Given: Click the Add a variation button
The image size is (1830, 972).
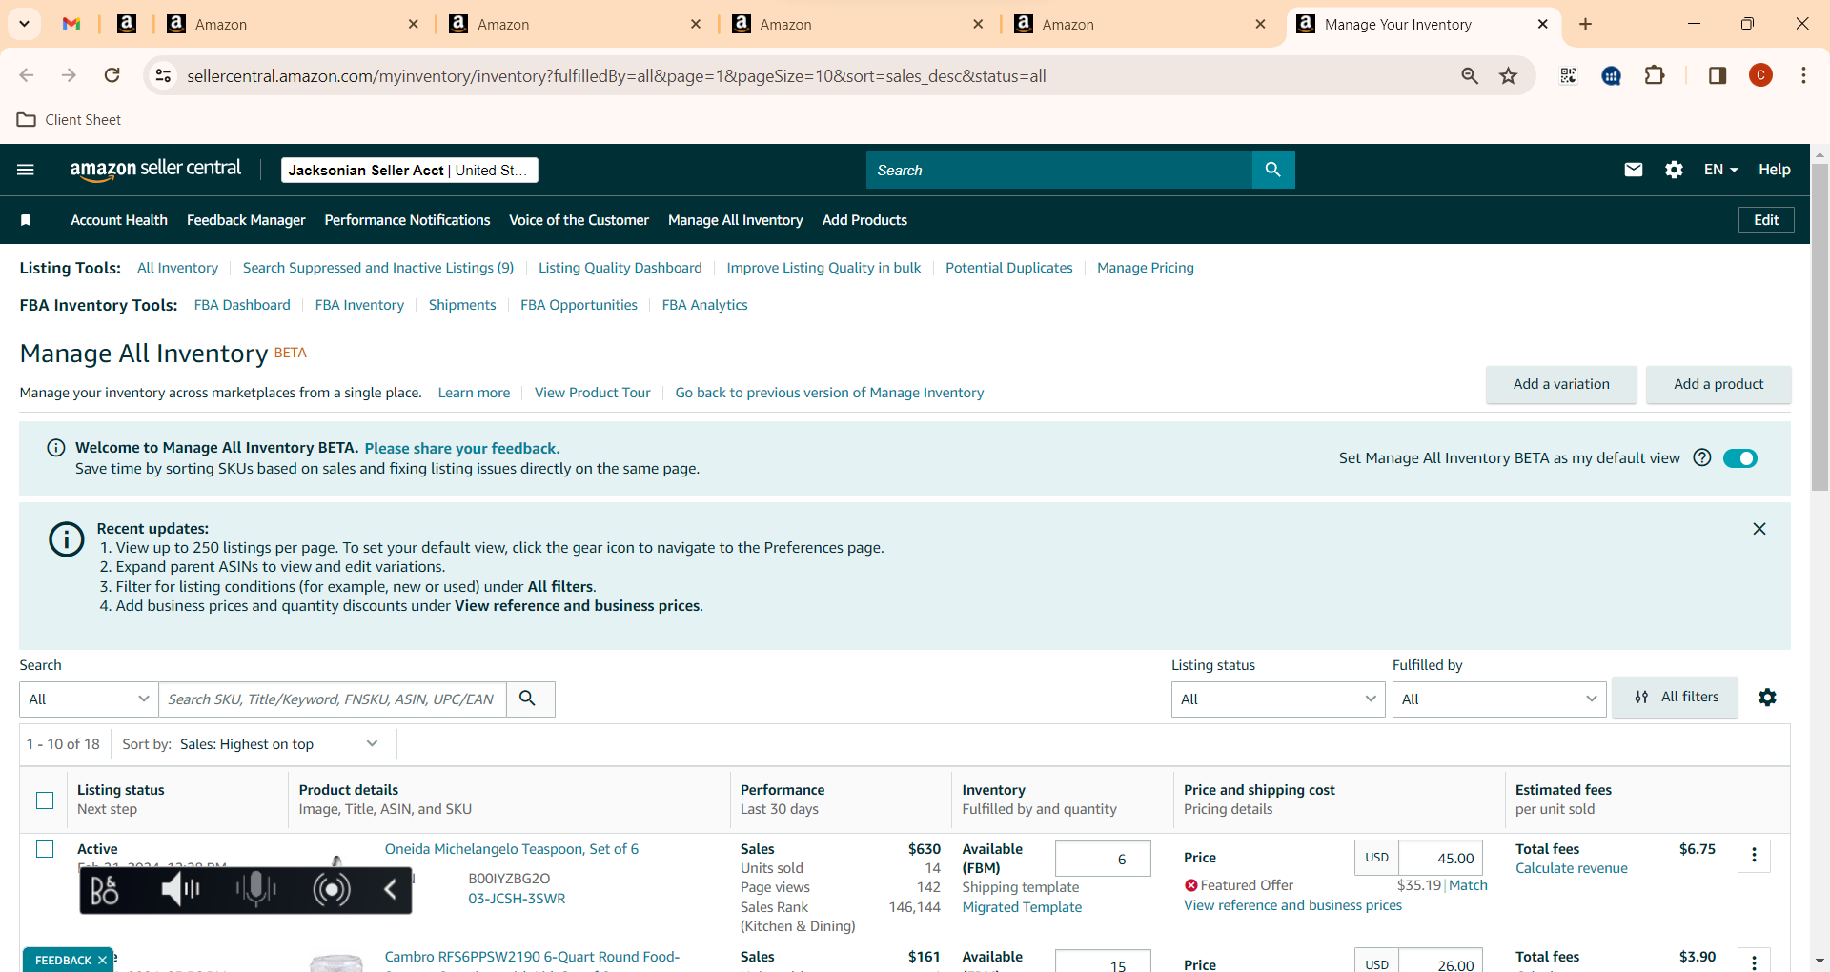Looking at the screenshot, I should pyautogui.click(x=1561, y=384).
